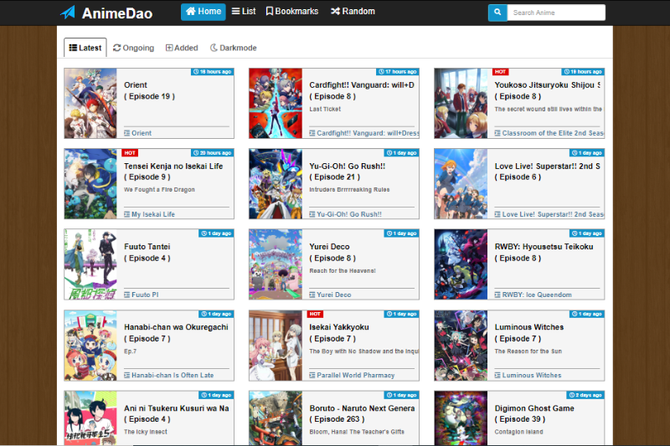
Task: Click the blue search magnifier button
Action: (x=497, y=13)
